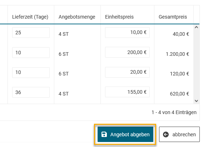Select delivery time field showing 25
The image size is (208, 147).
(x=31, y=33)
